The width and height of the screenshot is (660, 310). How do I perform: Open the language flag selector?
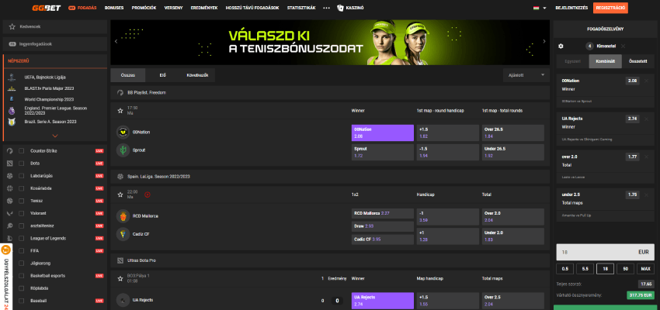(x=535, y=8)
